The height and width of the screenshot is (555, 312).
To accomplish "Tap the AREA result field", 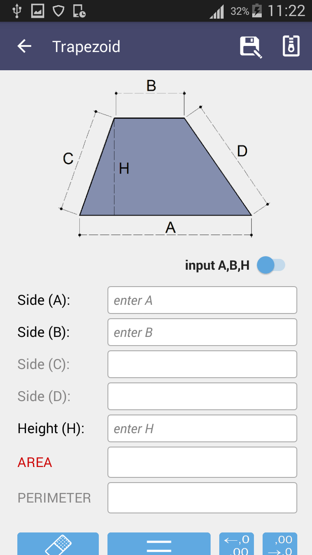I will pyautogui.click(x=202, y=462).
